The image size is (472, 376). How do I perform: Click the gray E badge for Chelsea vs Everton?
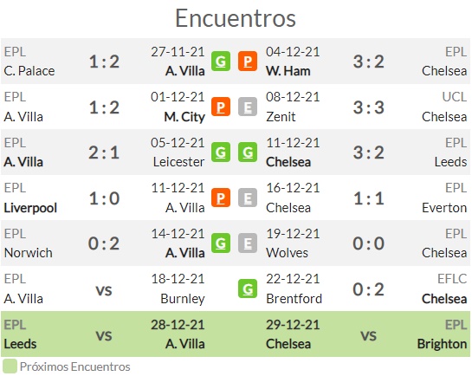coord(248,198)
